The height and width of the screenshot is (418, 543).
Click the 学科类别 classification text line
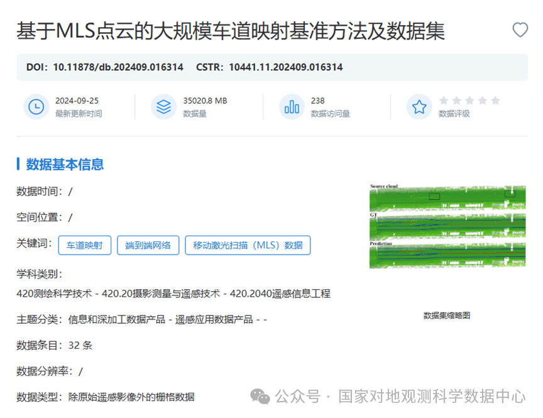(x=173, y=294)
